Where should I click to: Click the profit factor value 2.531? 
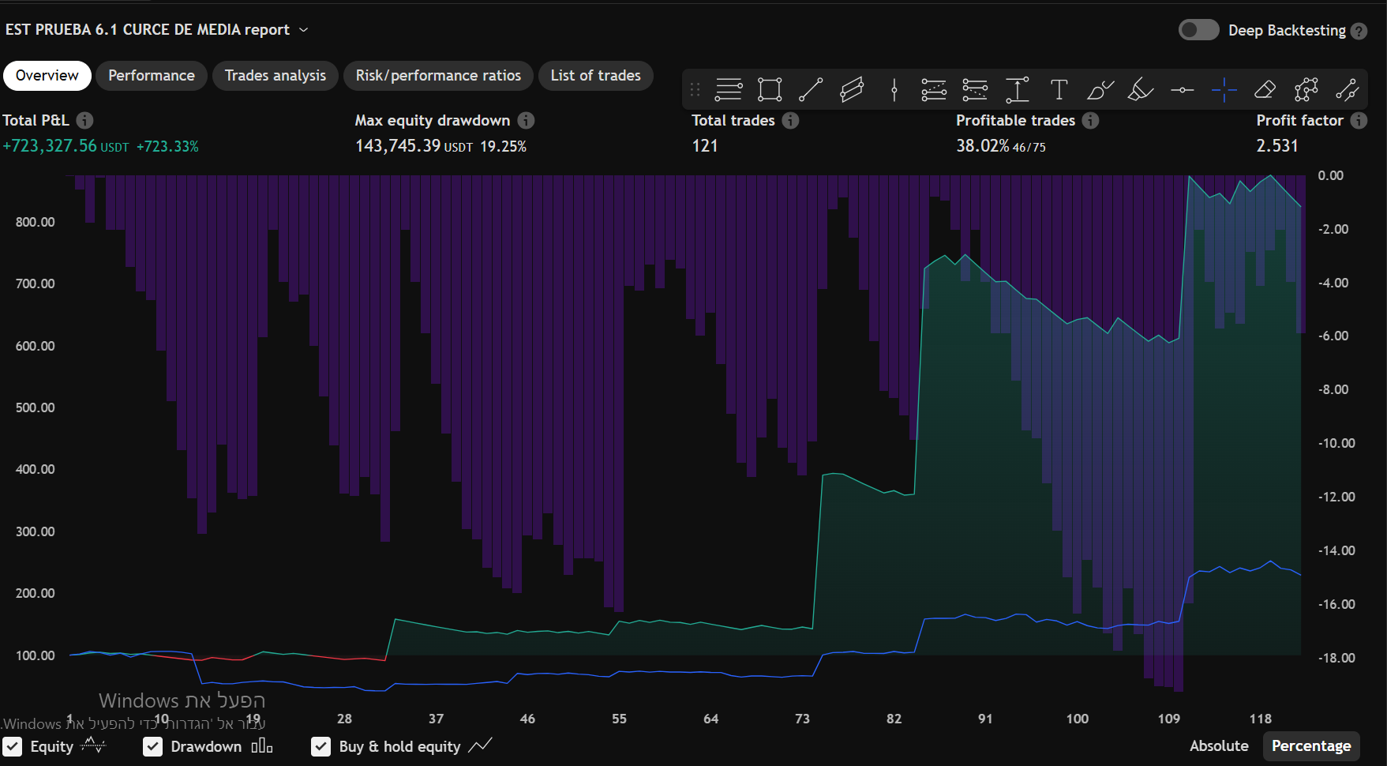click(1277, 146)
